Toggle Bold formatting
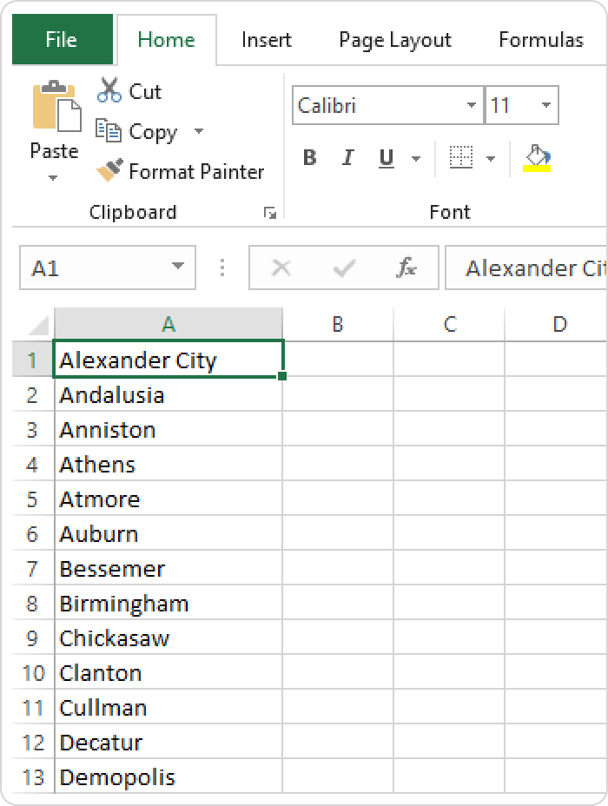 click(x=309, y=158)
